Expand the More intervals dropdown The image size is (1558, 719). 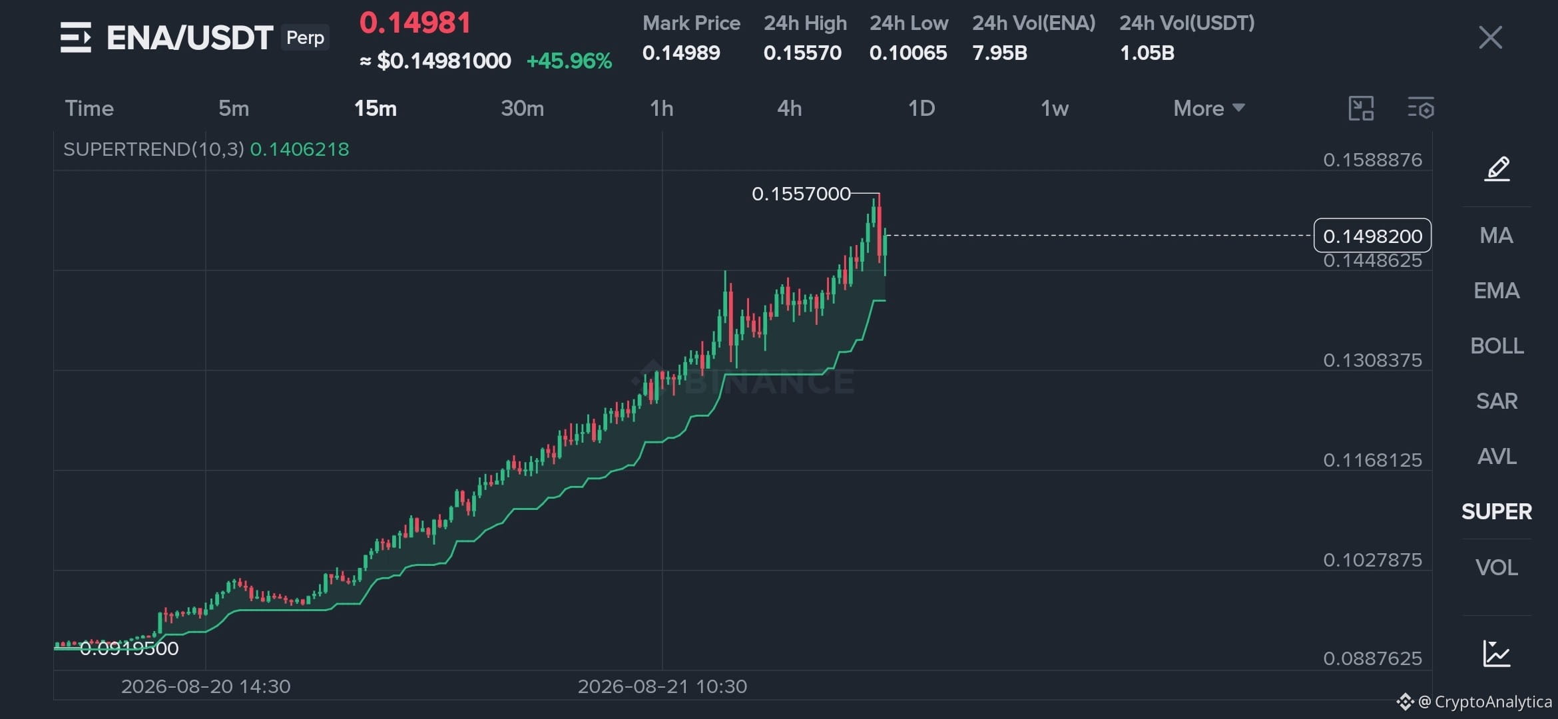[1209, 109]
